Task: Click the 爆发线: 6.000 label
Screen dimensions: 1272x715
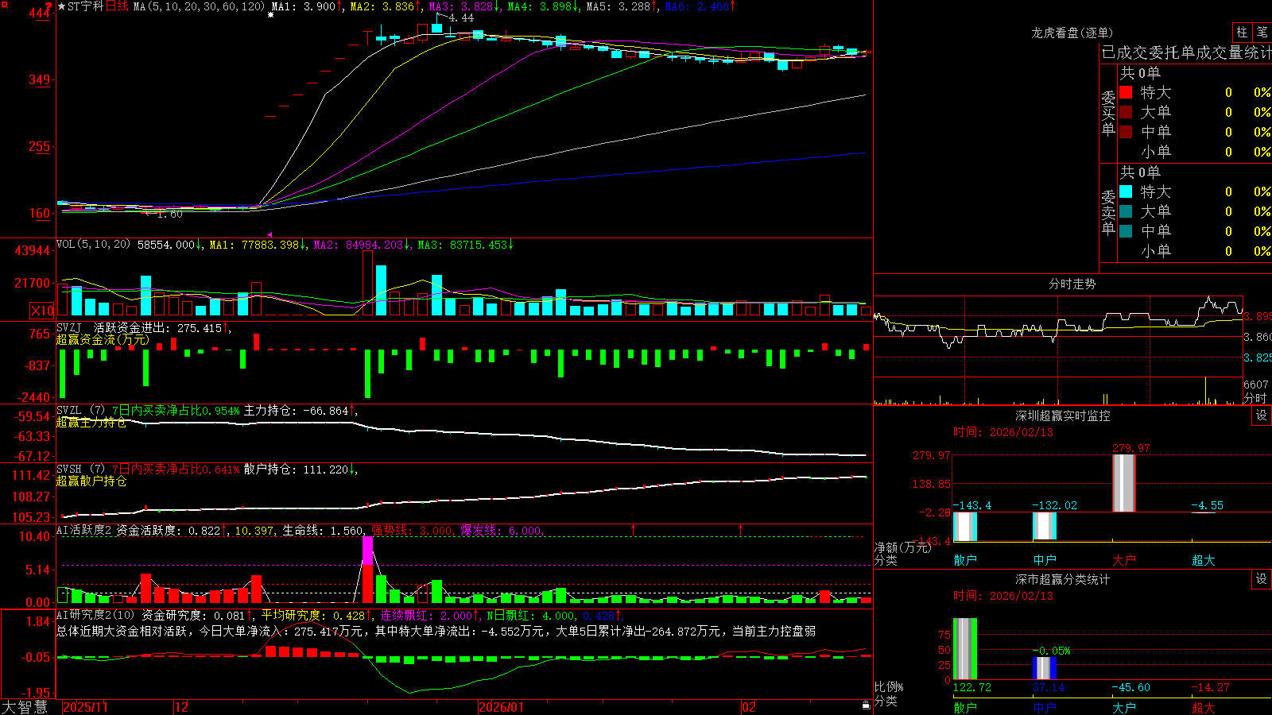Action: (501, 531)
